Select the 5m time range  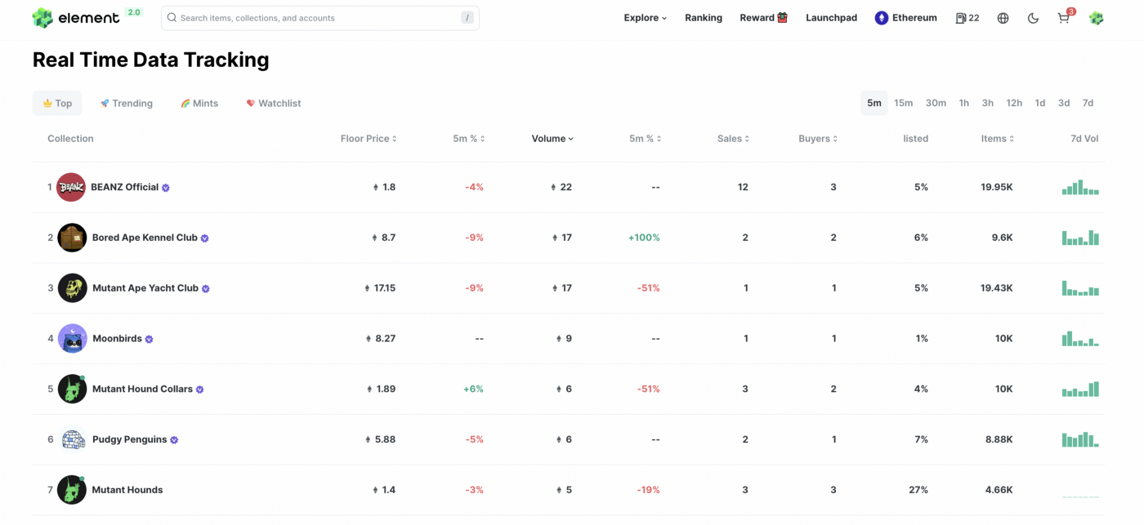874,103
